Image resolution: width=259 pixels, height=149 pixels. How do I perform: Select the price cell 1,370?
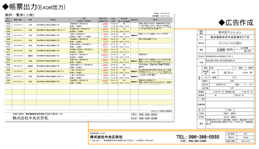pos(104,45)
